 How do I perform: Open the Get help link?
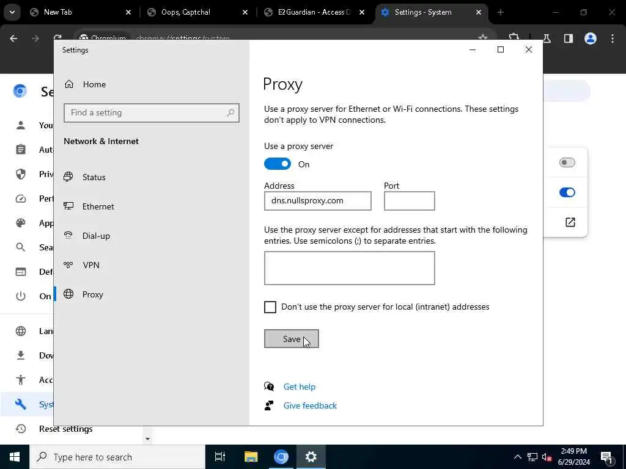[x=300, y=387]
